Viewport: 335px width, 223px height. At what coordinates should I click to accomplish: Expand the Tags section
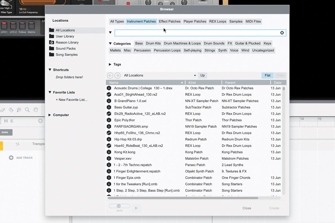[110, 64]
